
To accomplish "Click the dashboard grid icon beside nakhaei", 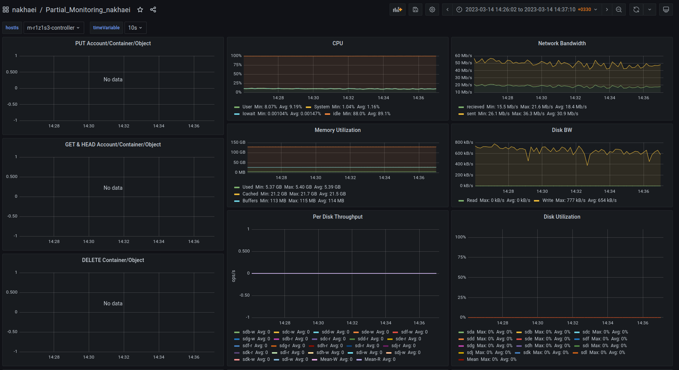I will click(x=6, y=10).
